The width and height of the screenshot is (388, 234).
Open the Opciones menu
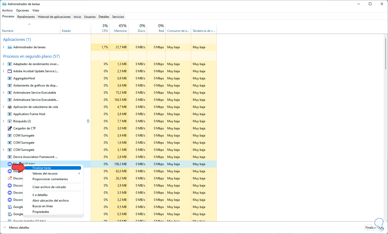(x=22, y=10)
